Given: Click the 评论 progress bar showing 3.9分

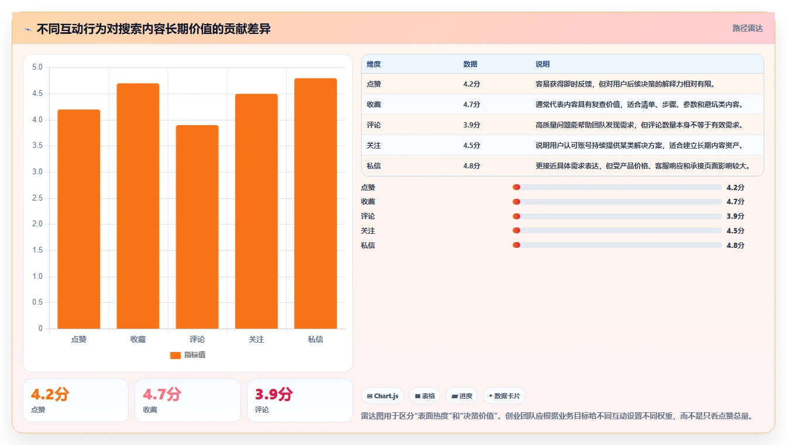Looking at the screenshot, I should [x=617, y=216].
